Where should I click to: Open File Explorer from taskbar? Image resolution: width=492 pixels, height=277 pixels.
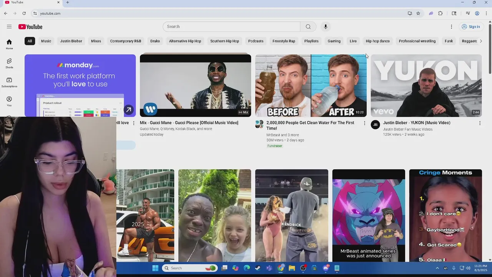coord(292,268)
